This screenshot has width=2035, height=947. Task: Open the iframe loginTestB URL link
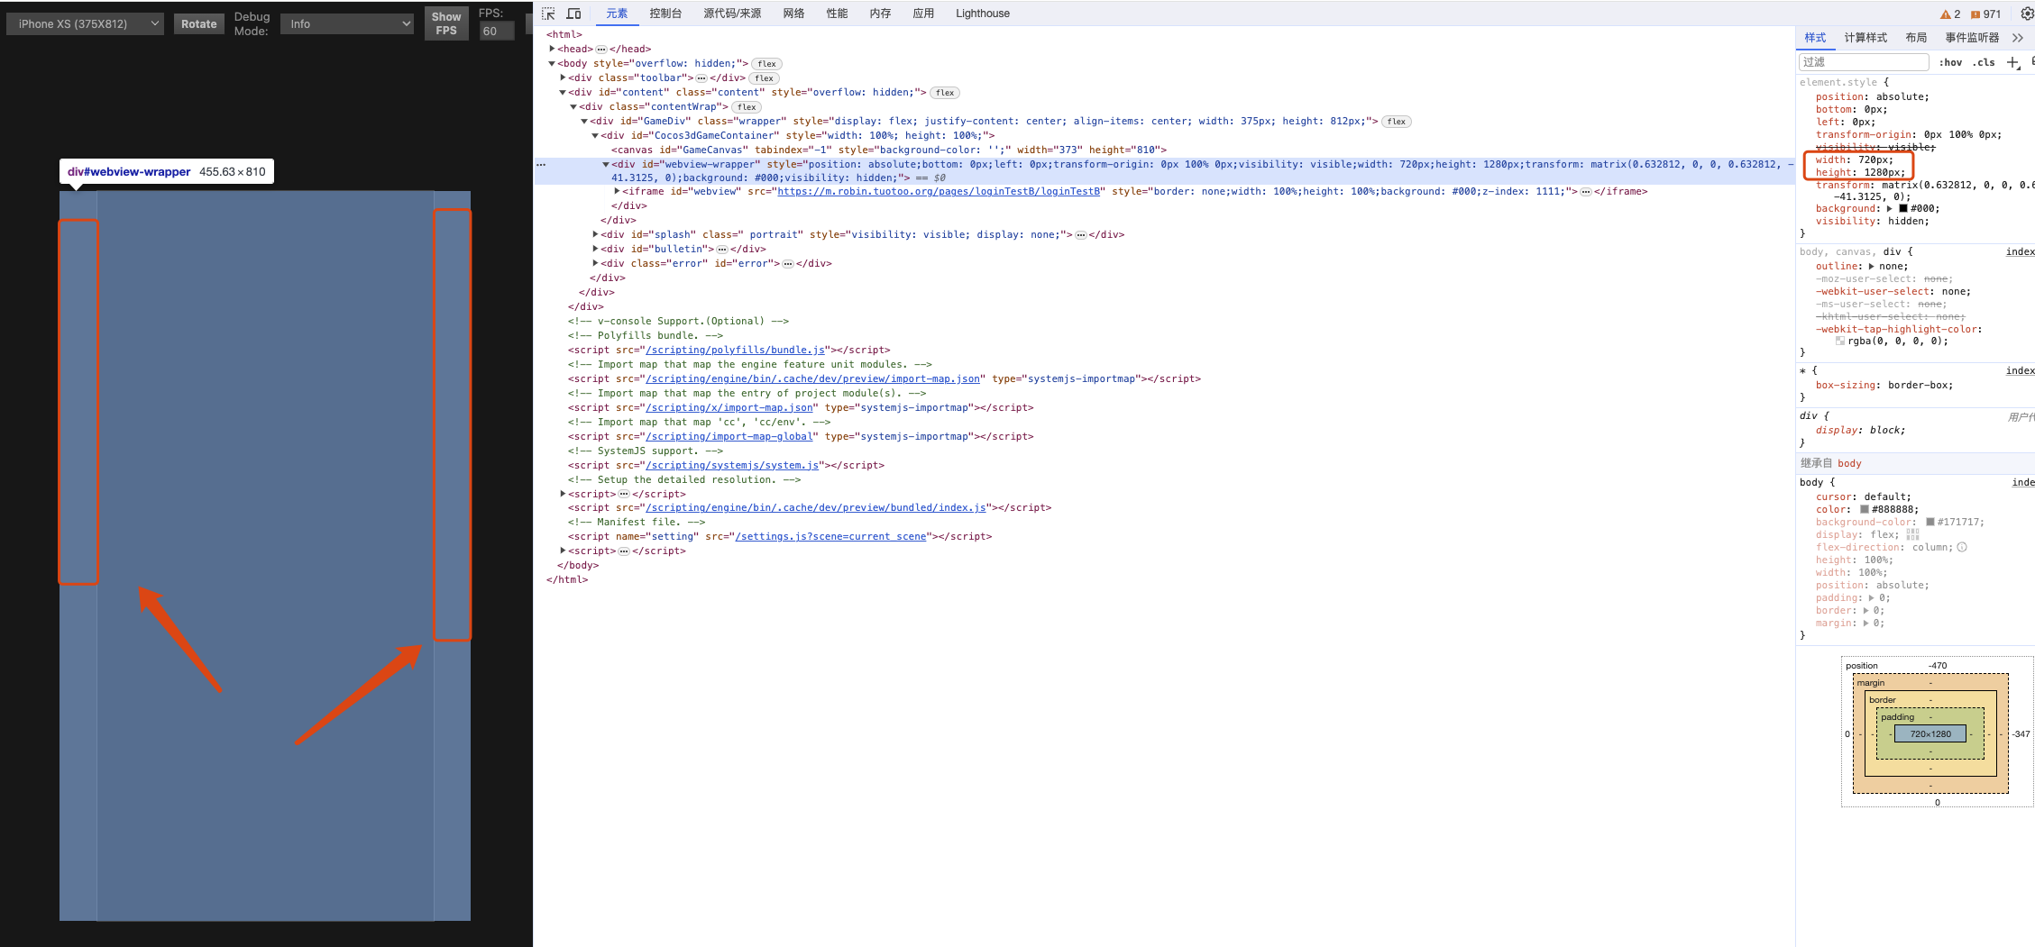coord(939,192)
